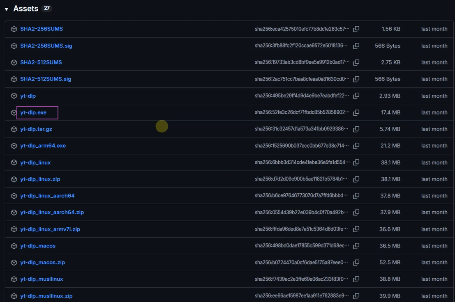
Task: Copy SHA256 hash for yt-dlp_macos
Action: click(356, 246)
